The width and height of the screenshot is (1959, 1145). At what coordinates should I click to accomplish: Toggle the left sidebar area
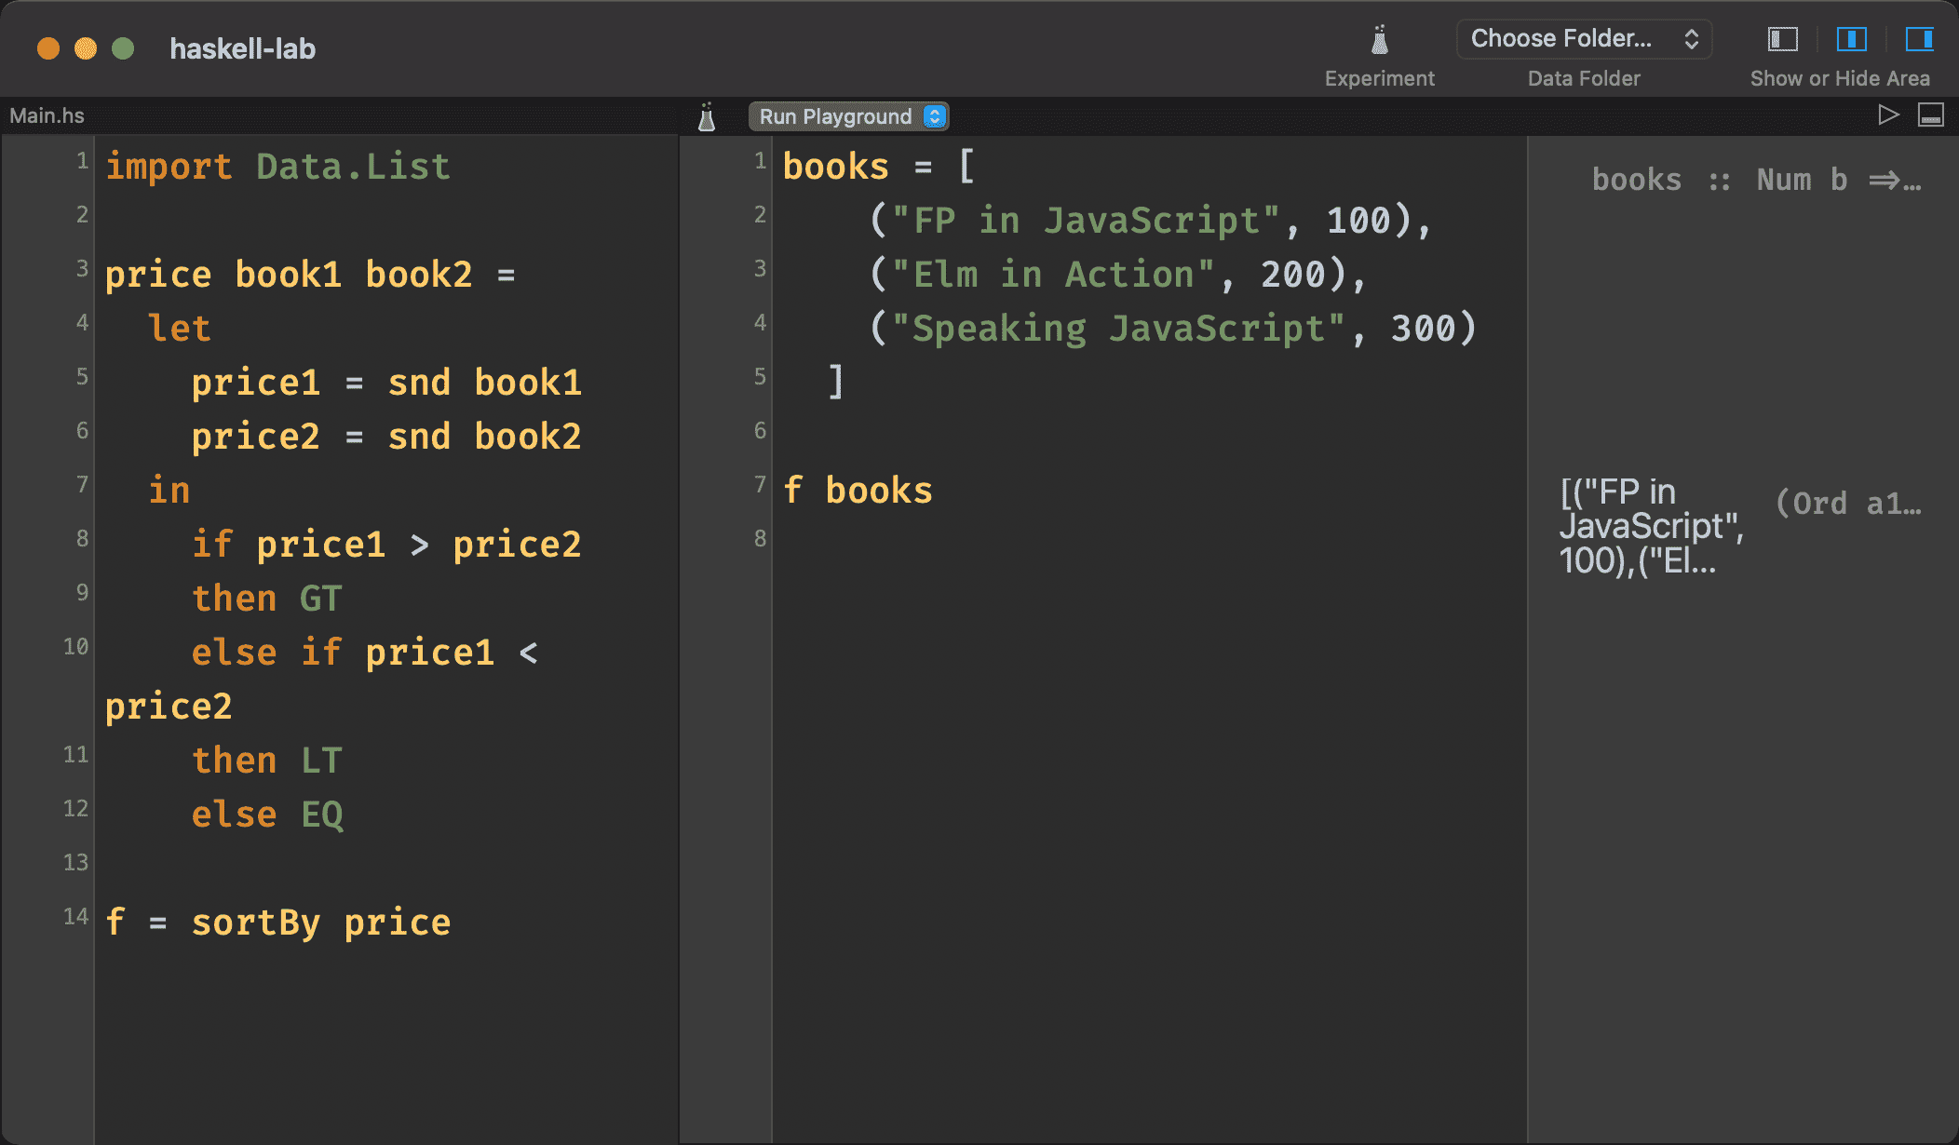pyautogui.click(x=1782, y=39)
